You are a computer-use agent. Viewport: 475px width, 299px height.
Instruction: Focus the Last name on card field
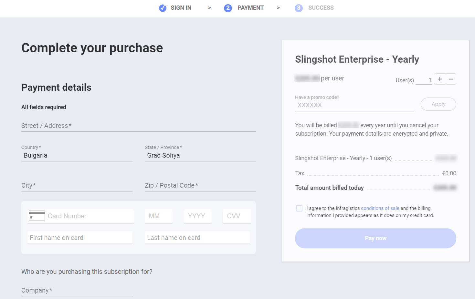click(x=197, y=238)
